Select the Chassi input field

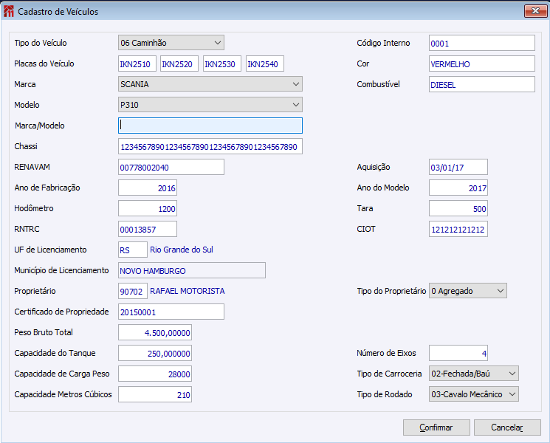[x=210, y=146]
